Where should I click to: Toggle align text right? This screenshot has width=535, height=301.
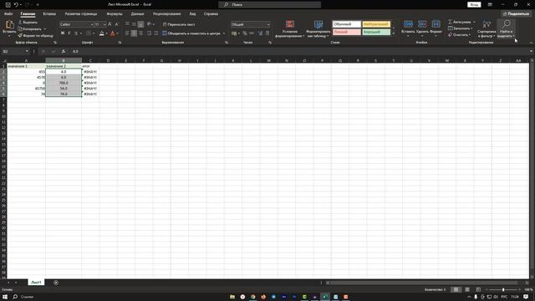pos(141,33)
